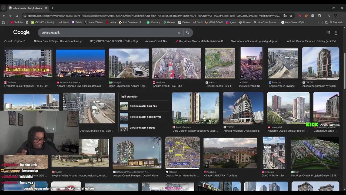This screenshot has height=195, width=346.
Task: Open the #genel bookmark
Action: click(231, 22)
